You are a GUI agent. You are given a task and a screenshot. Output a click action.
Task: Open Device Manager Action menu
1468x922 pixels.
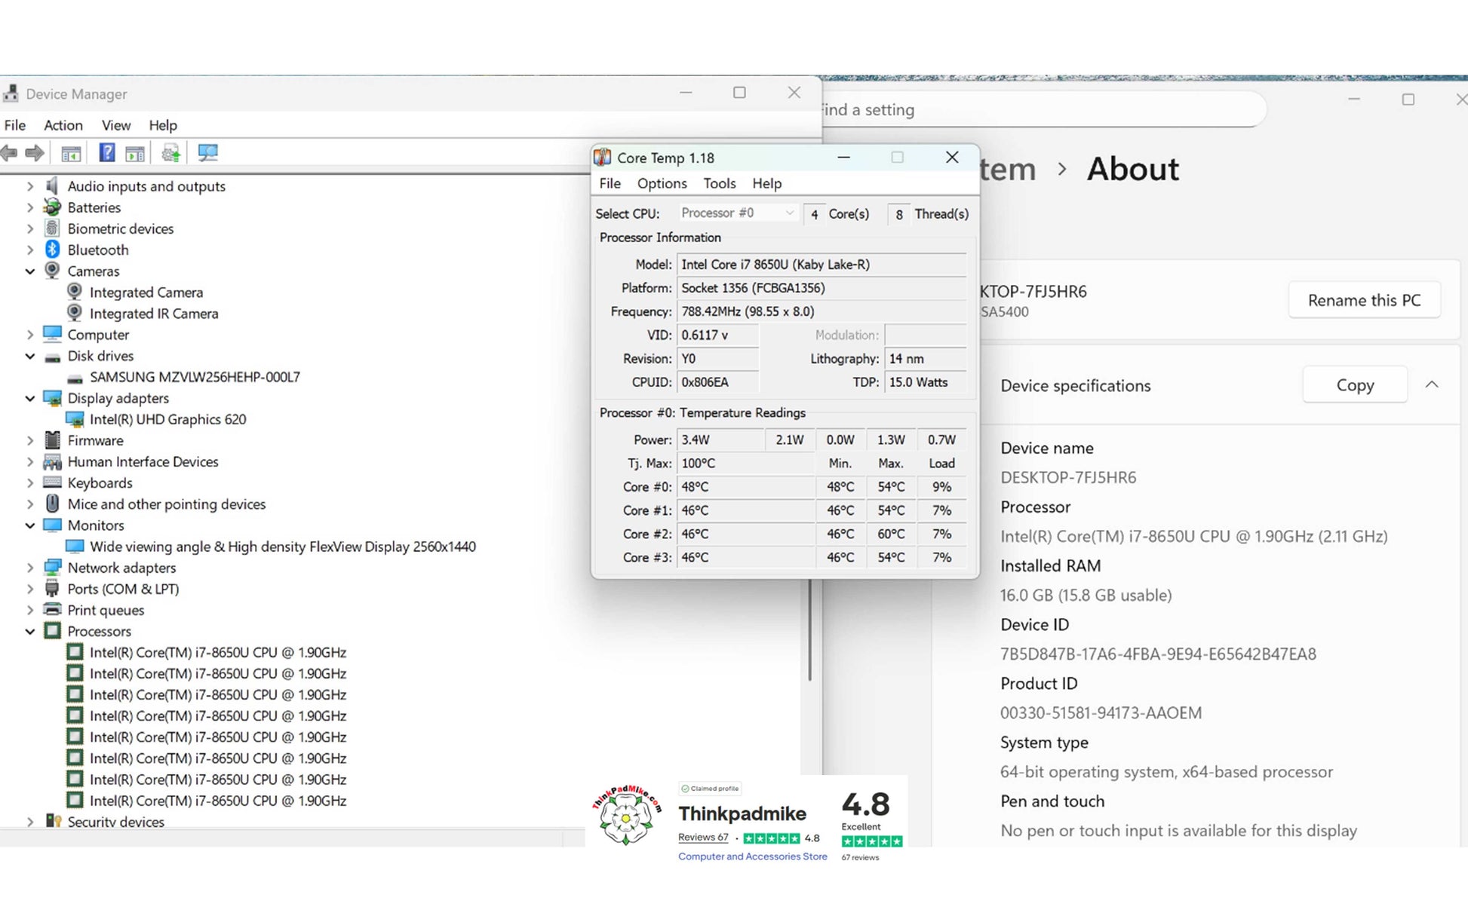tap(63, 125)
